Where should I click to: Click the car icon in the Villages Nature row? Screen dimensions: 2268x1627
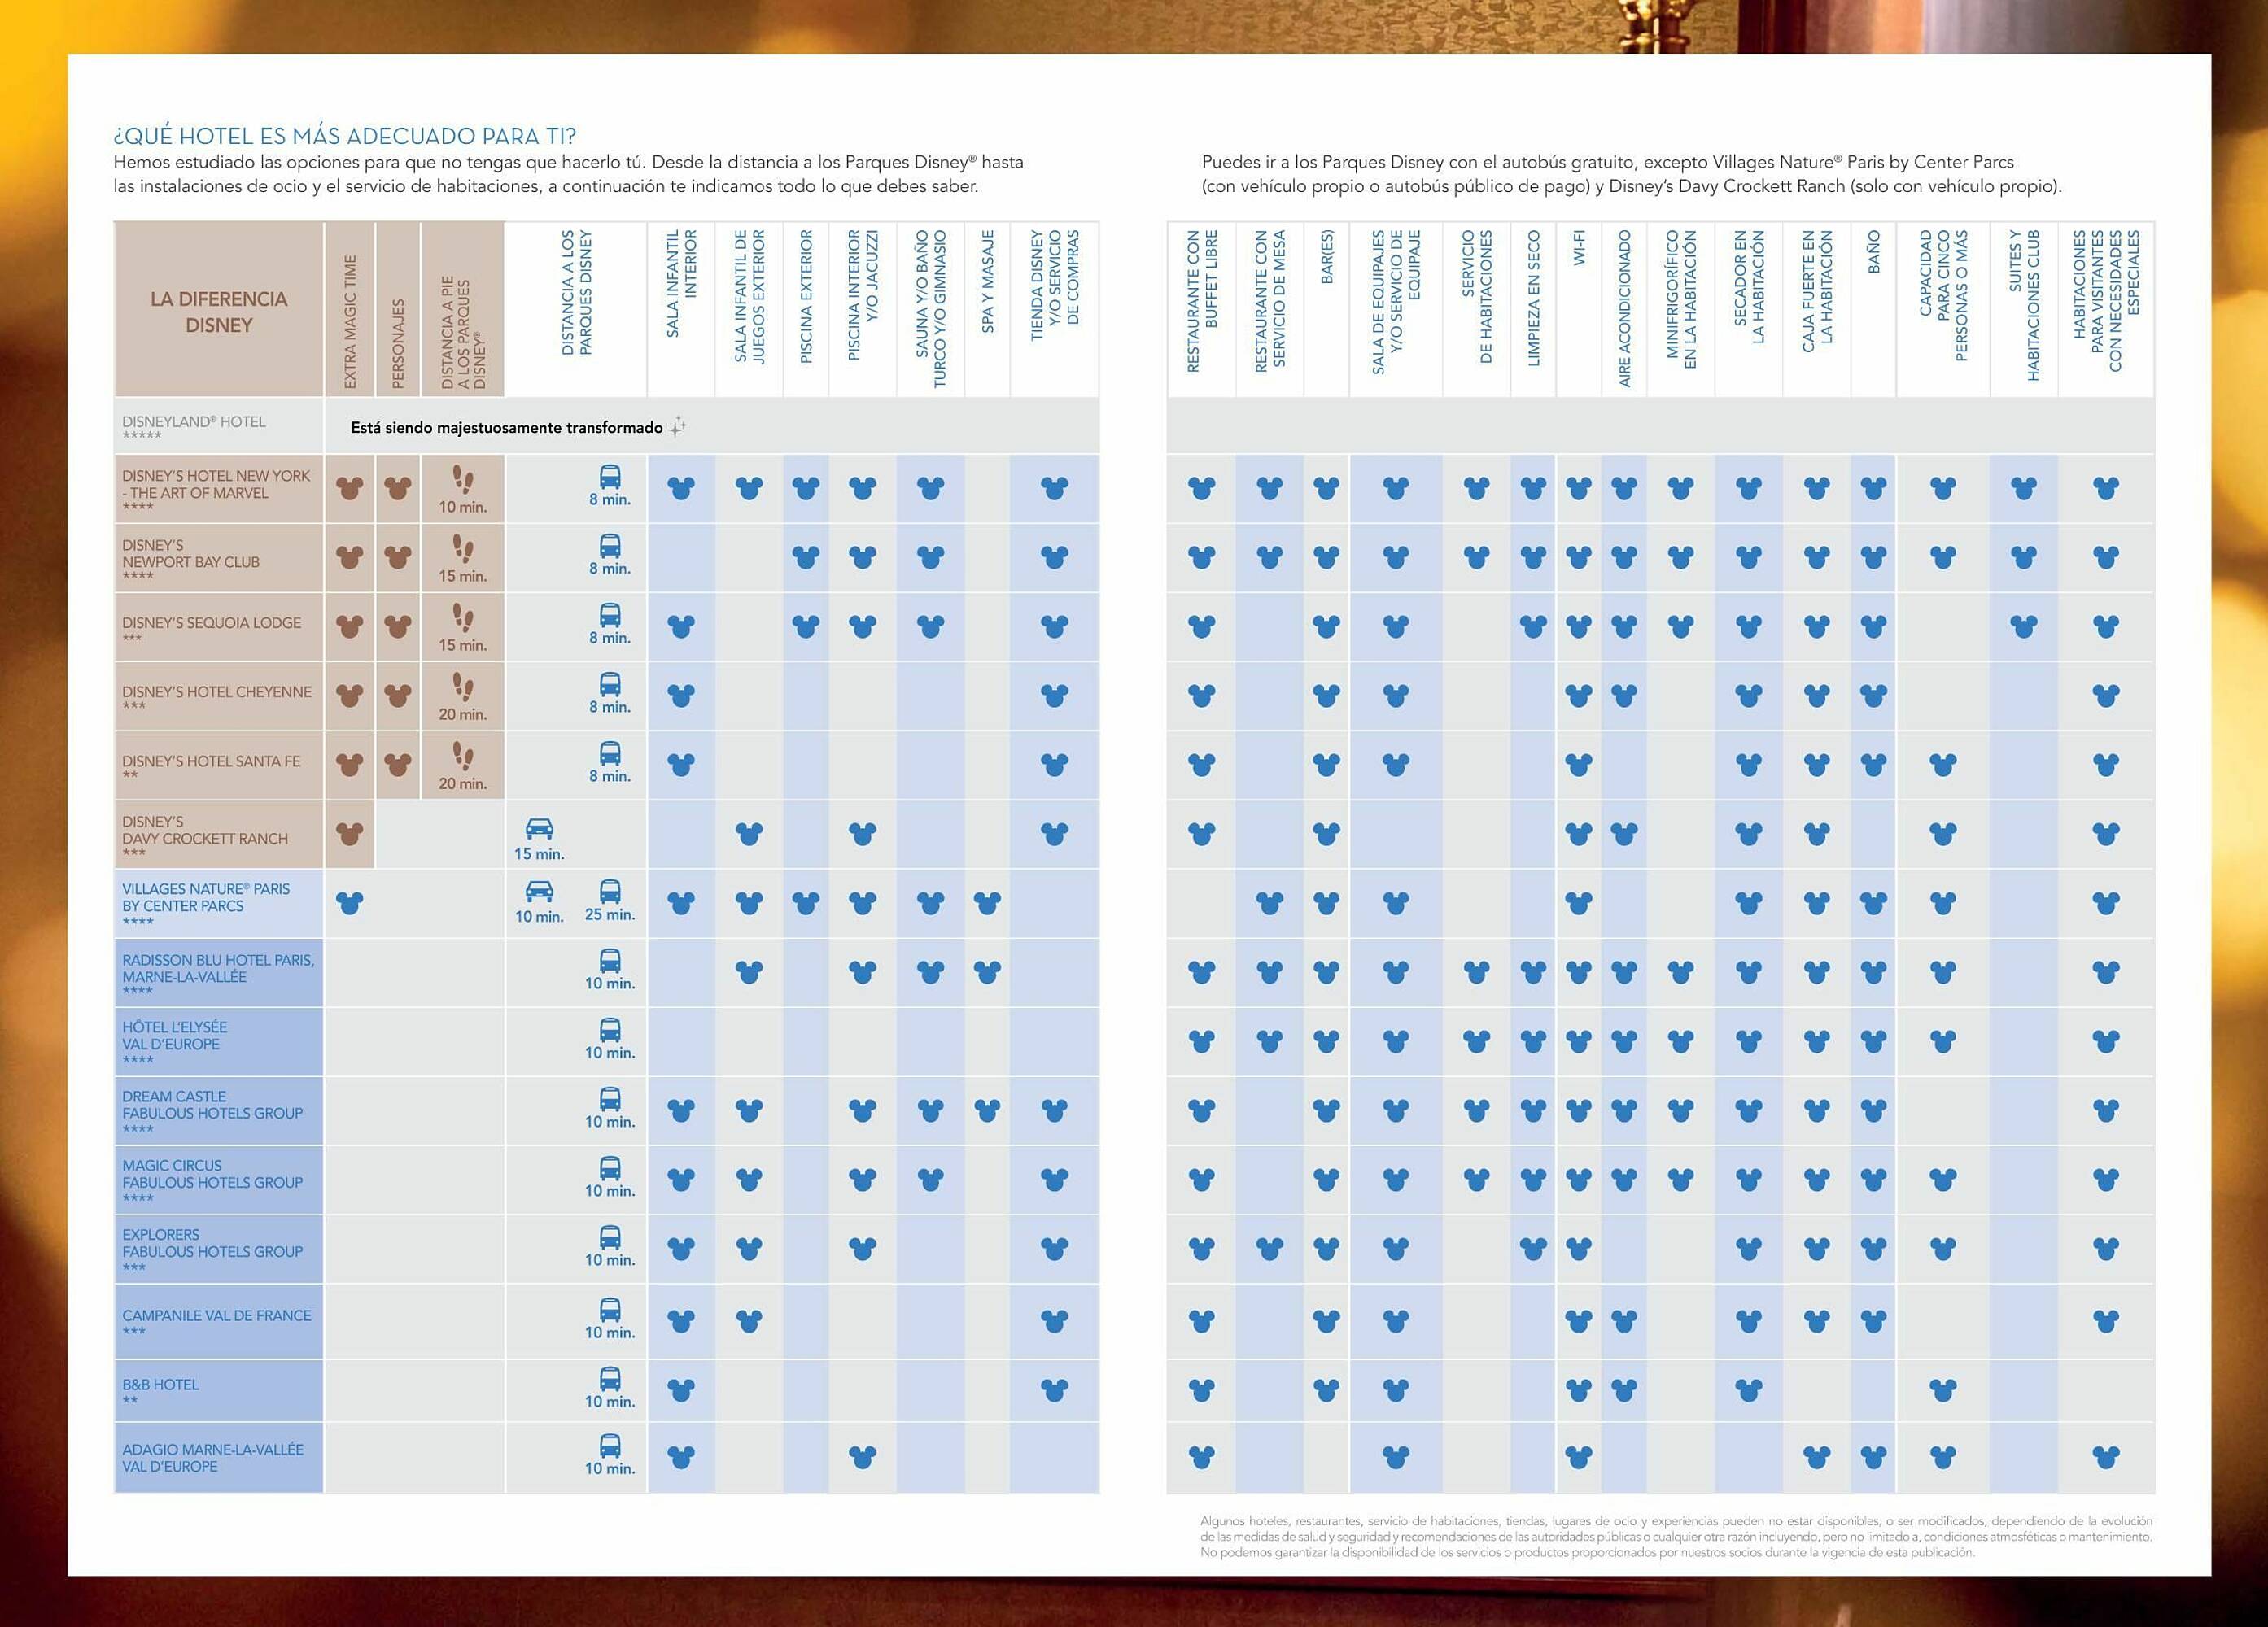pos(539,891)
